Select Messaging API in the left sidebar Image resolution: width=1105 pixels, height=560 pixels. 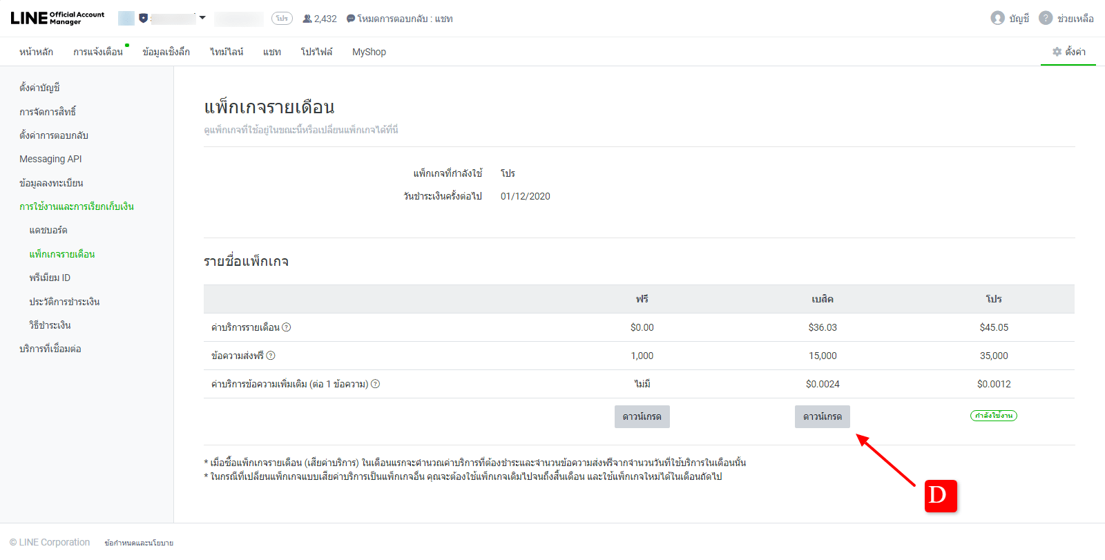coord(50,159)
